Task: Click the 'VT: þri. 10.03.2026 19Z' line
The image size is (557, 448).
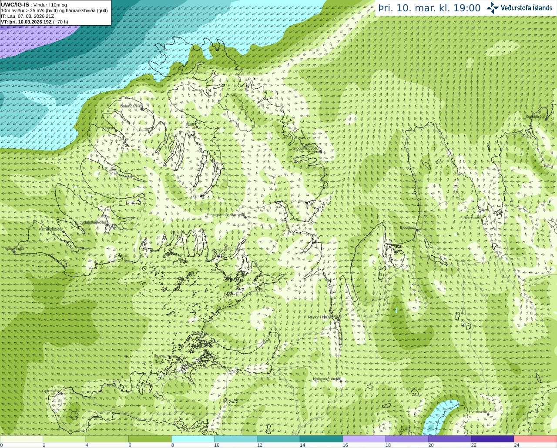Action: tap(26, 22)
